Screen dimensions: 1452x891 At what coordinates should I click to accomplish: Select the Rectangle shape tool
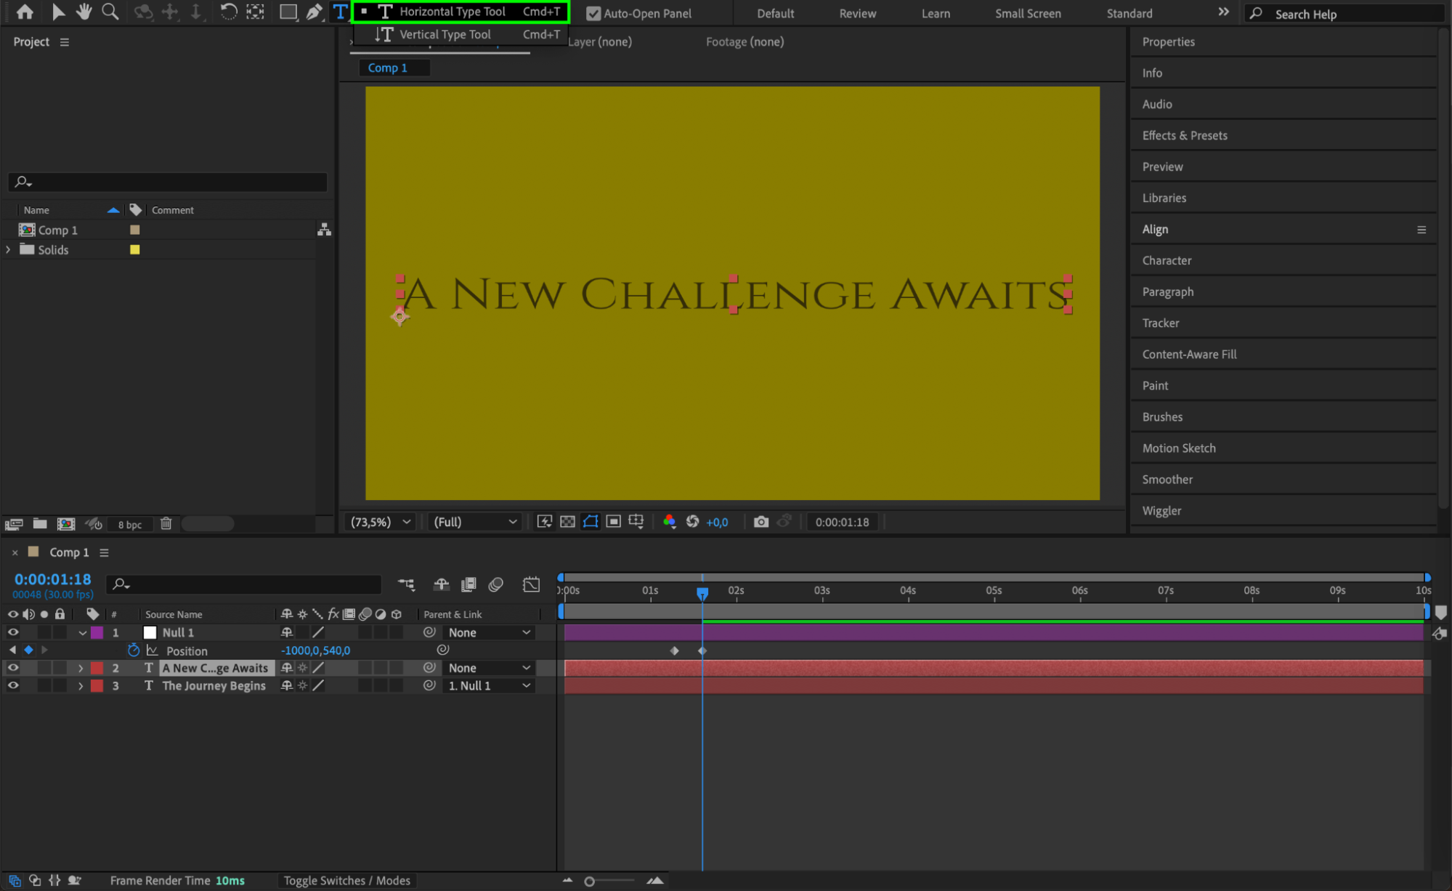[288, 12]
